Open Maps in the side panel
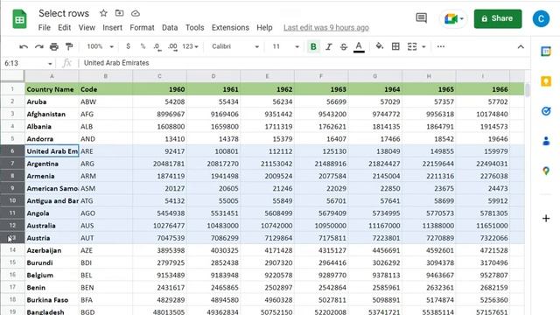Image resolution: width=560 pixels, height=315 pixels. point(546,171)
